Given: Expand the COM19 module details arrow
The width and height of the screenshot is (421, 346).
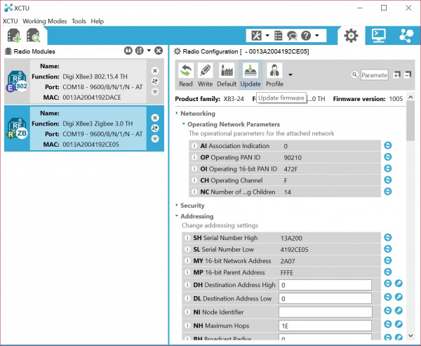Looking at the screenshot, I should 155,139.
